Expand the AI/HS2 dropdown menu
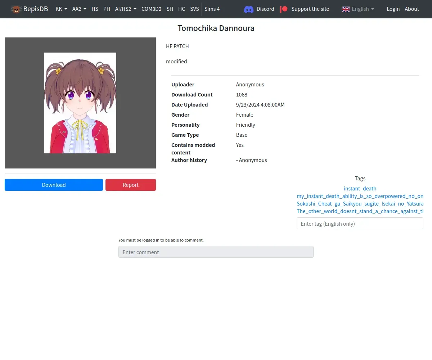Screen dimensions: 432x360 coord(126,9)
